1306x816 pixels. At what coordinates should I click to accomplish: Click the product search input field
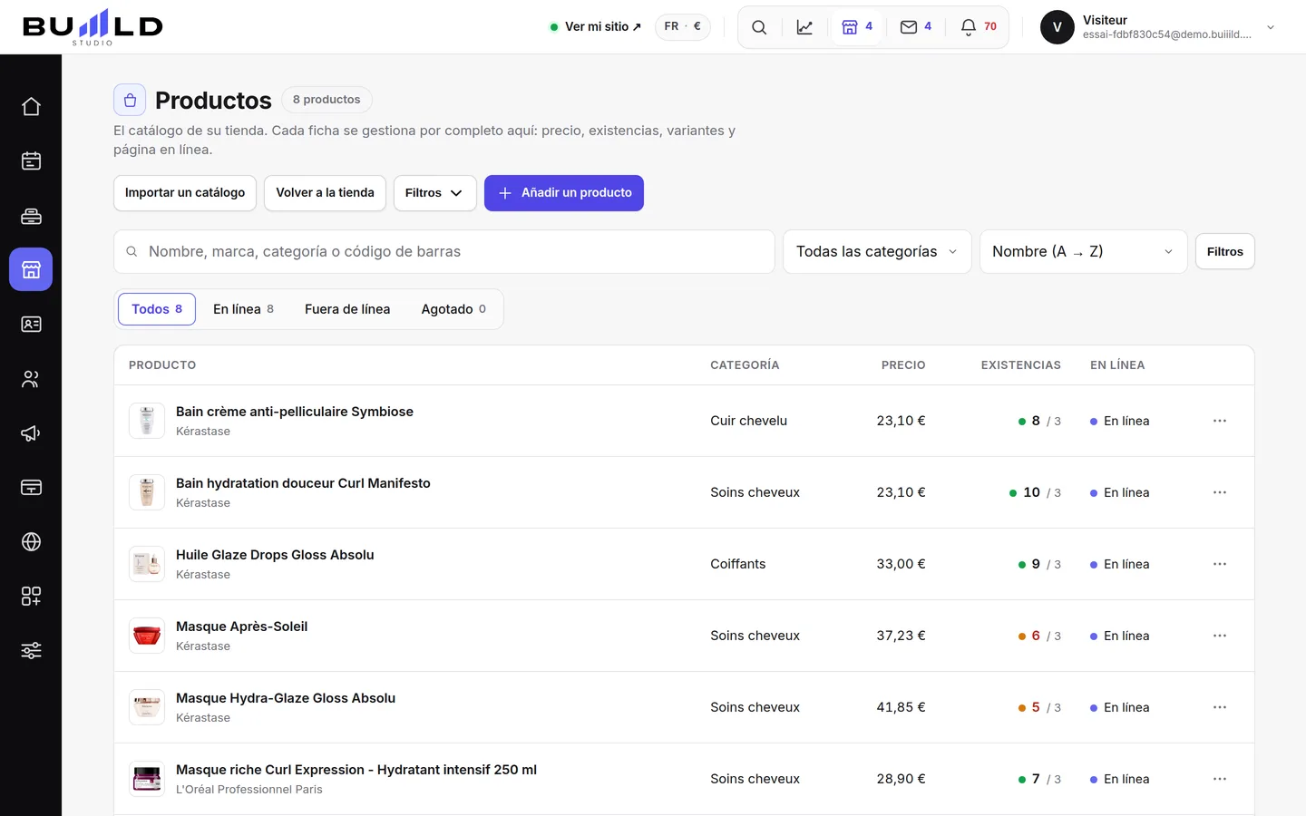[444, 252]
